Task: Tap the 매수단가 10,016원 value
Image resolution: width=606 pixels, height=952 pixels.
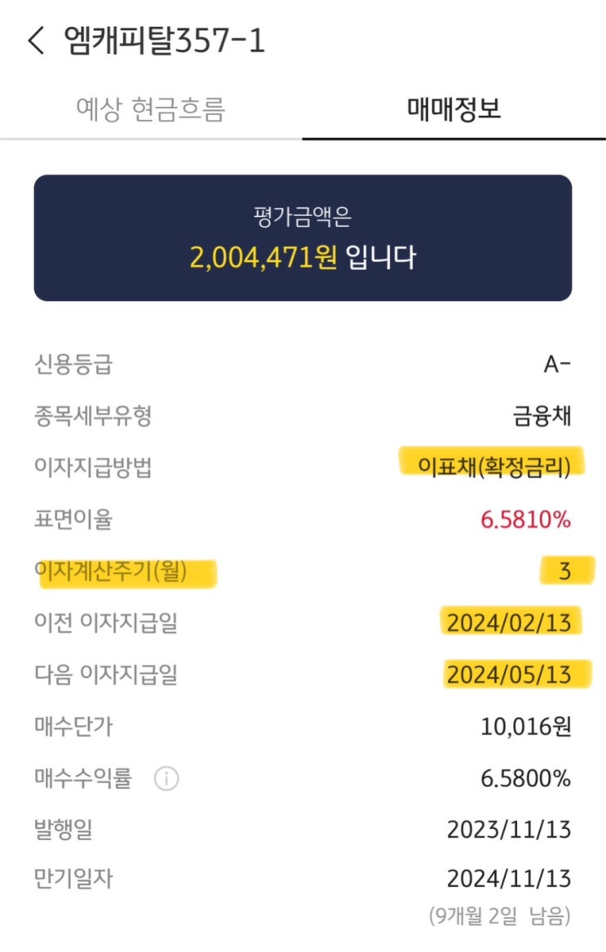Action: click(526, 726)
